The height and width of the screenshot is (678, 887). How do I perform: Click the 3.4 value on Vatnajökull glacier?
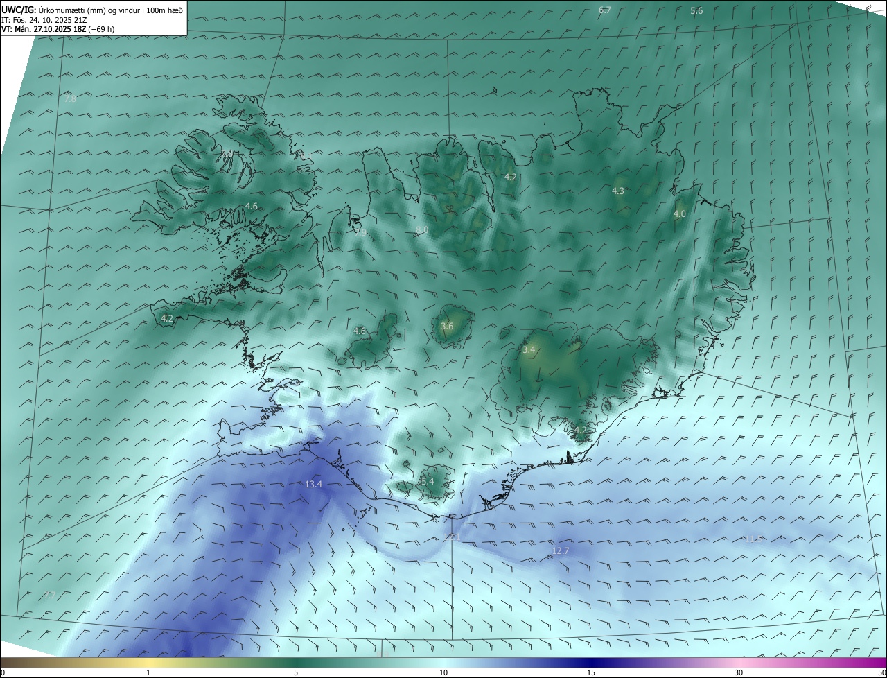coord(529,350)
